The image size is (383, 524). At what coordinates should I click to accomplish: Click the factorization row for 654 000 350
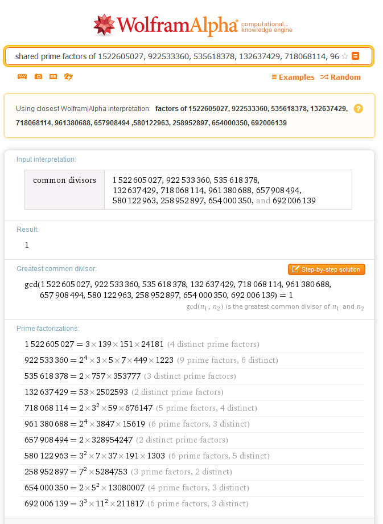192,488
